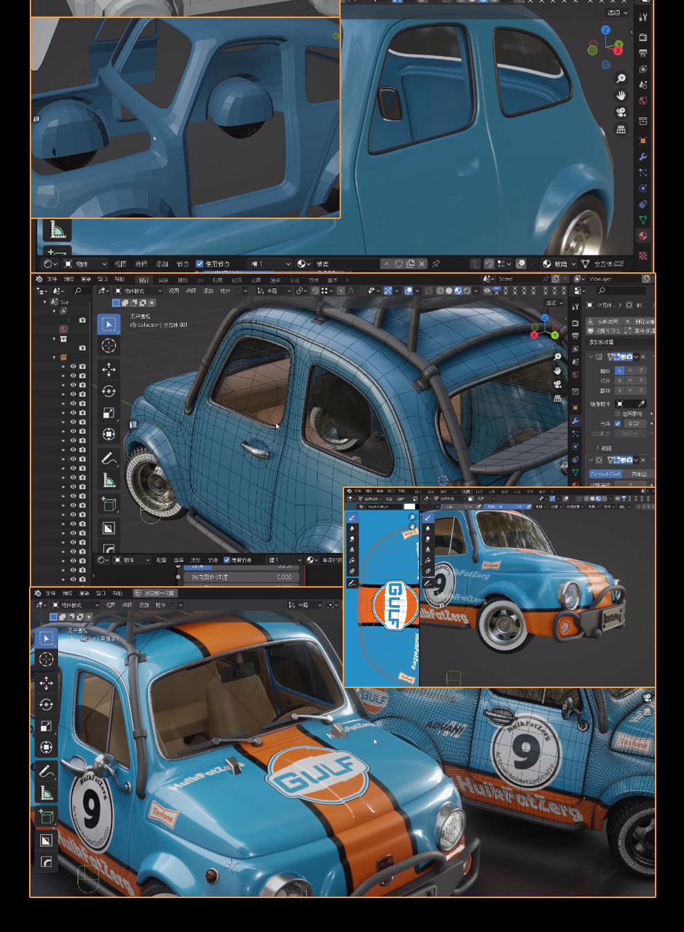Open 节点 menu in top node editor header
Viewport: 684px width, 932px height.
[x=183, y=264]
